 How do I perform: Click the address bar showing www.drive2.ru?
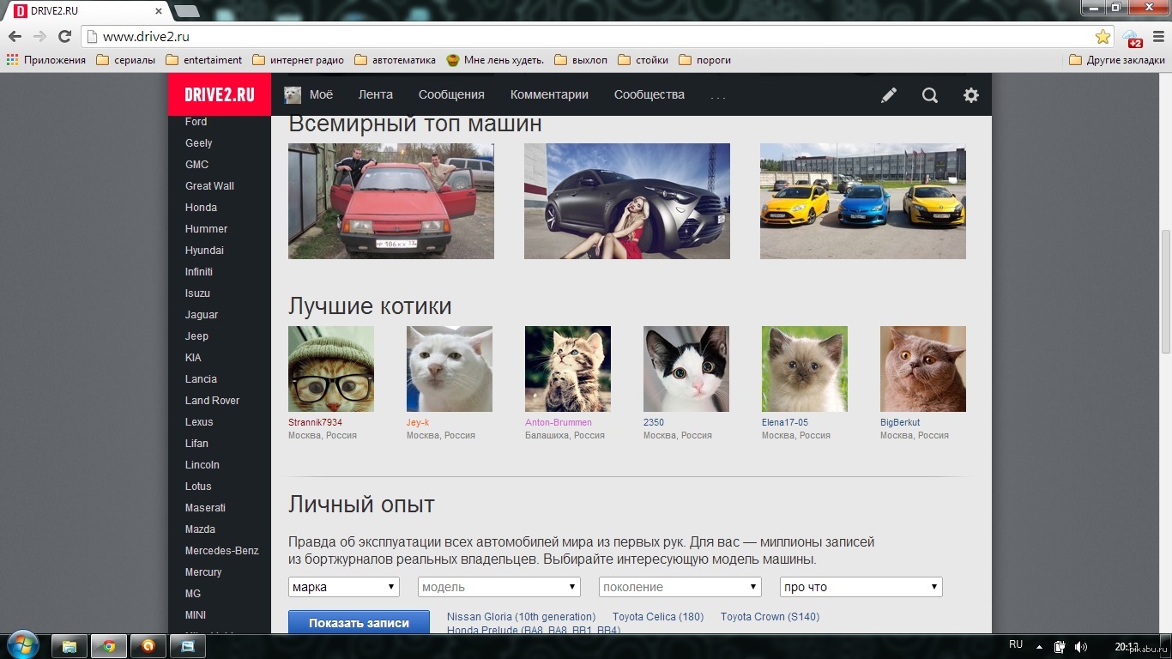(583, 37)
